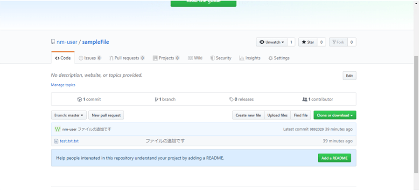The width and height of the screenshot is (420, 190).
Task: Click the Security shield icon
Action: 212,58
